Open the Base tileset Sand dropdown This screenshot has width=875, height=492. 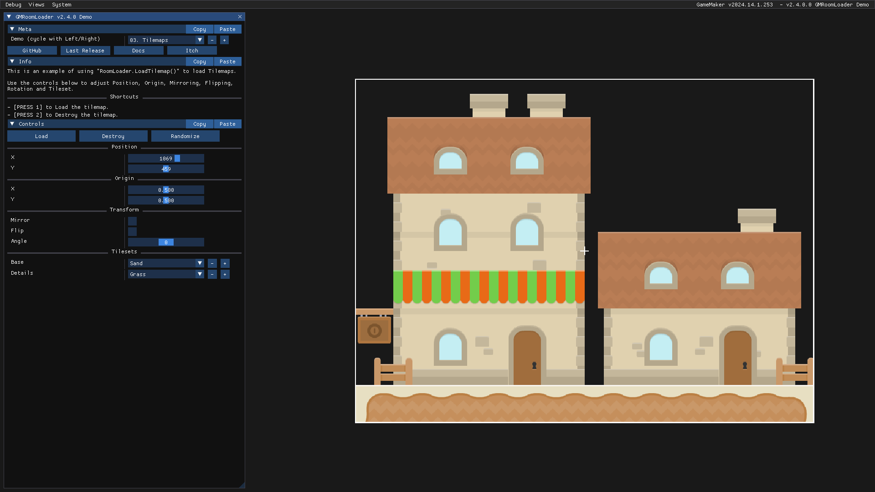[x=166, y=263]
